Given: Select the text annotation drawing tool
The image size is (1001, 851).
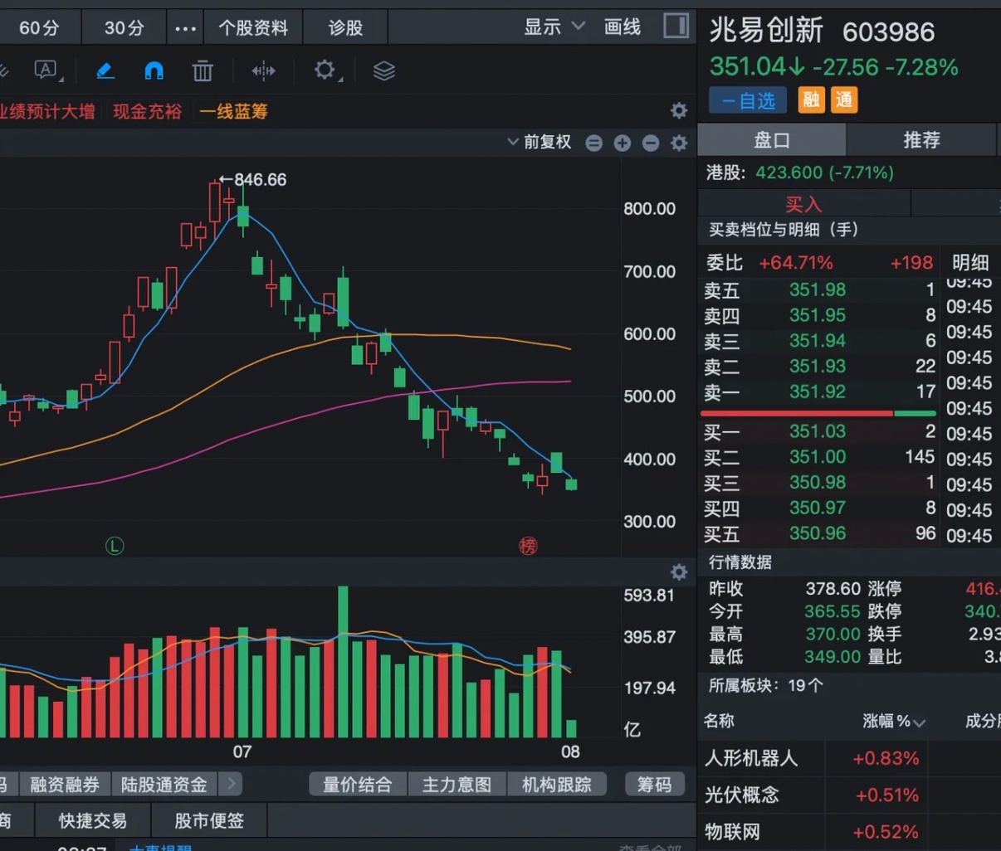Looking at the screenshot, I should [46, 71].
